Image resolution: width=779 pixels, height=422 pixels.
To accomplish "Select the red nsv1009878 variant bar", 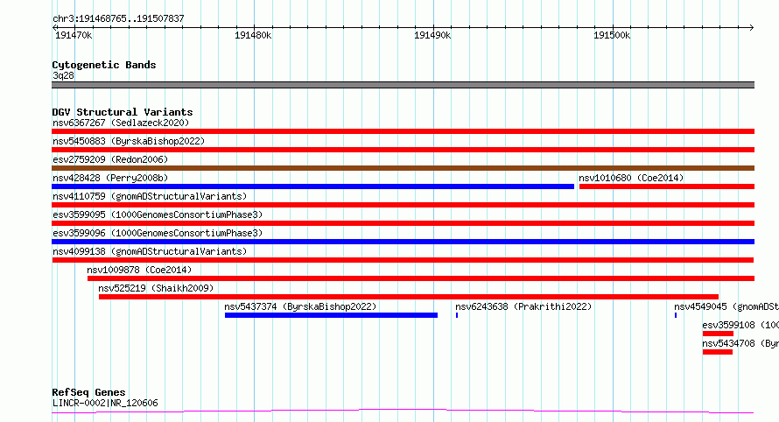I will [x=421, y=278].
